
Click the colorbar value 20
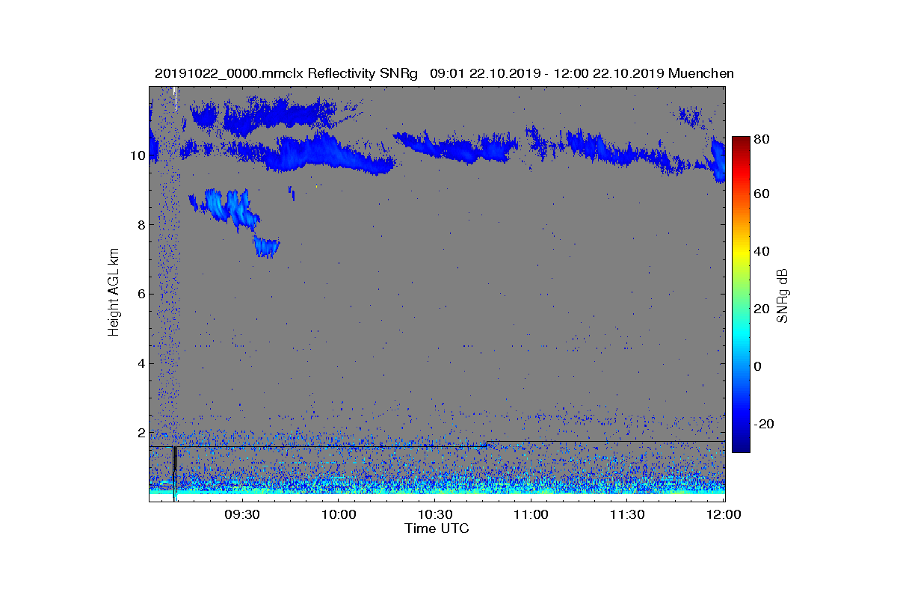click(x=762, y=309)
